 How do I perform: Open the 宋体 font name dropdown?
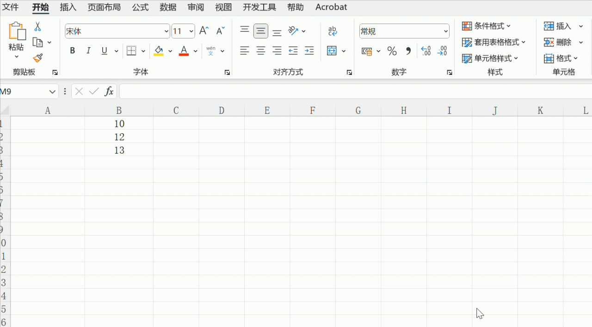pyautogui.click(x=166, y=31)
